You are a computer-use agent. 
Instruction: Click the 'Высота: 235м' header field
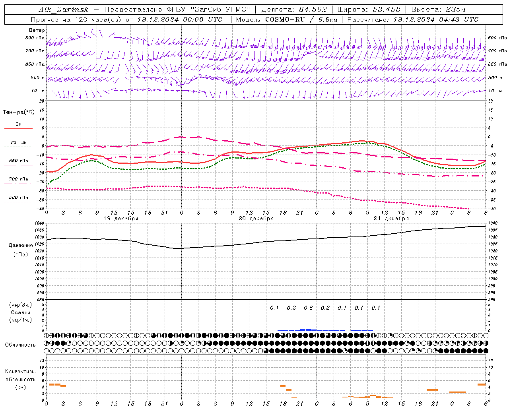[438, 10]
